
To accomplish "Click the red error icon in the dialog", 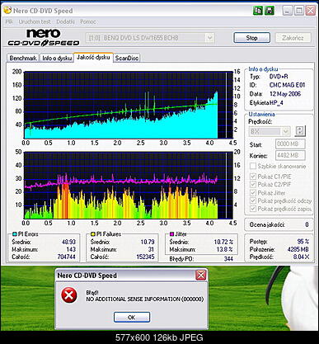I will [68, 295].
